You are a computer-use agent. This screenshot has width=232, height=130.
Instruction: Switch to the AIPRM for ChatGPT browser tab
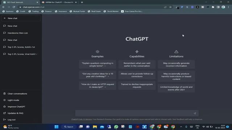(59, 3)
